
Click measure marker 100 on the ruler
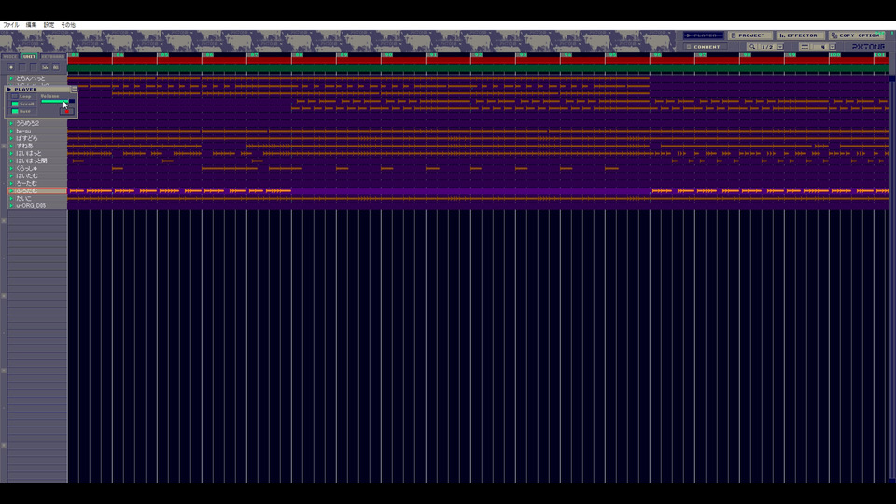(x=835, y=55)
